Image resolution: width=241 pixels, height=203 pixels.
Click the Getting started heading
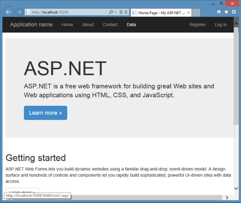click(36, 158)
